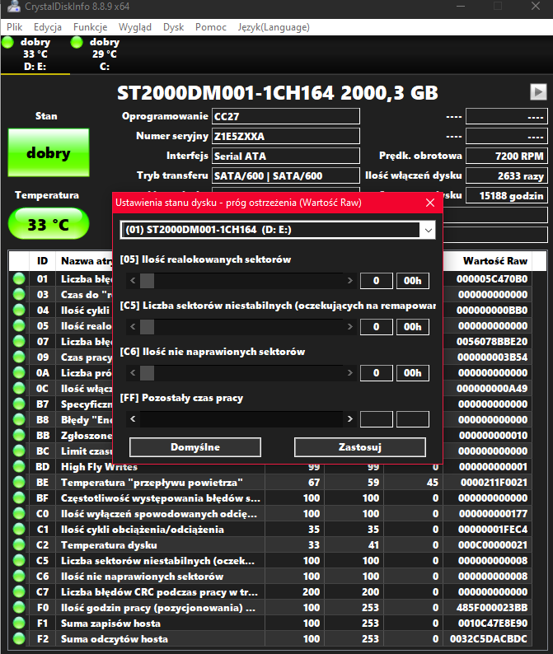
Task: Click right arrow of reallocated sectors slider
Action: (x=349, y=281)
